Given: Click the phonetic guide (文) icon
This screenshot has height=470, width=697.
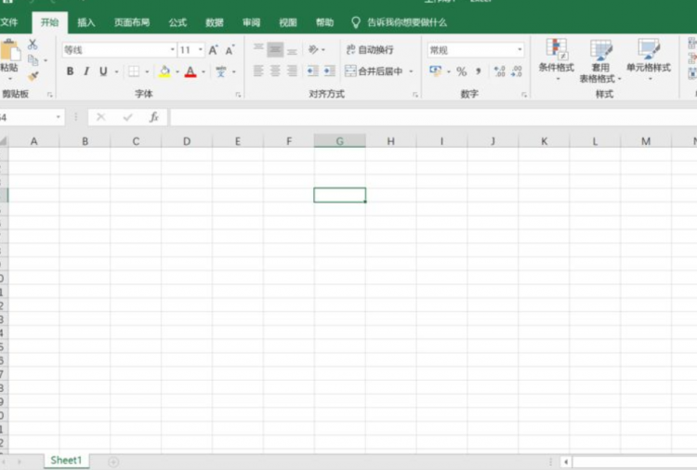Looking at the screenshot, I should click(221, 72).
